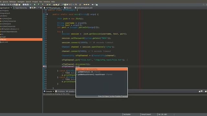Click Collapse All icon in Package Explorer

30,8
